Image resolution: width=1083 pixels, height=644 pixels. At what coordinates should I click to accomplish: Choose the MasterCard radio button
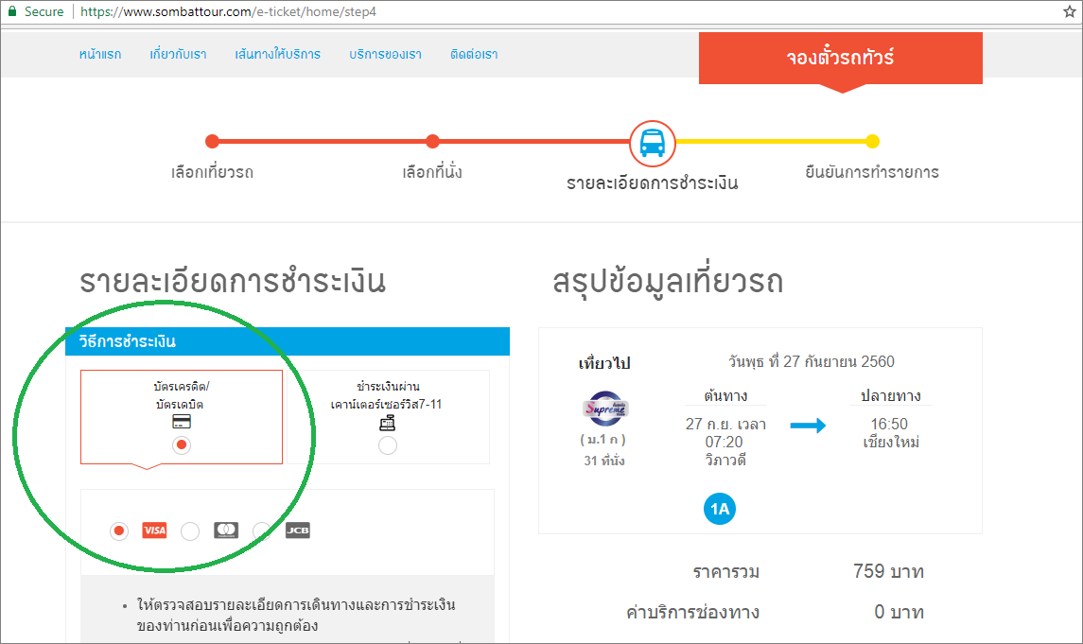190,531
